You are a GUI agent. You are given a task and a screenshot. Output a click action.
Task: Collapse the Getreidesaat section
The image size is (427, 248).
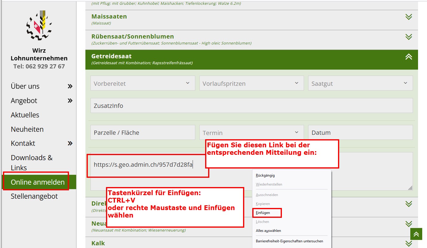(x=408, y=57)
